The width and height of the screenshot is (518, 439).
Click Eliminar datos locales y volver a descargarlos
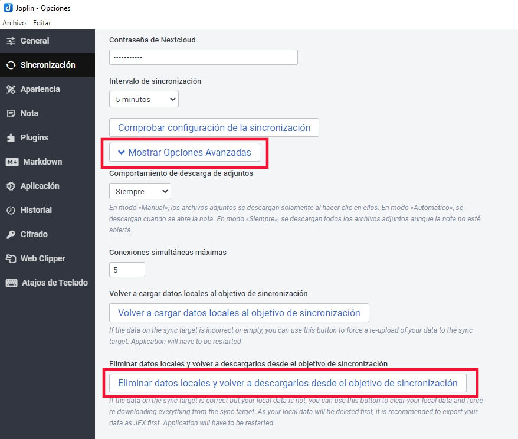tap(288, 383)
